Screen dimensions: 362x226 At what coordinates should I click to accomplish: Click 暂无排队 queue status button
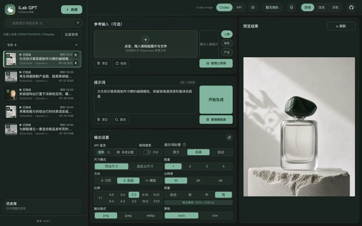click(272, 8)
